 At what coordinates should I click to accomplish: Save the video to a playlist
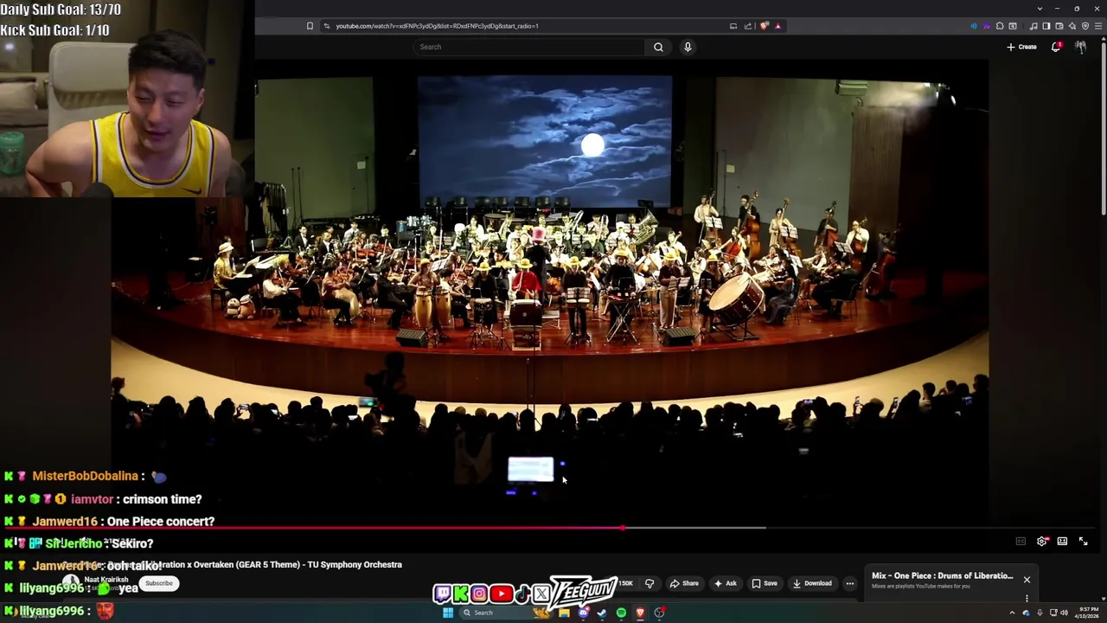[765, 583]
